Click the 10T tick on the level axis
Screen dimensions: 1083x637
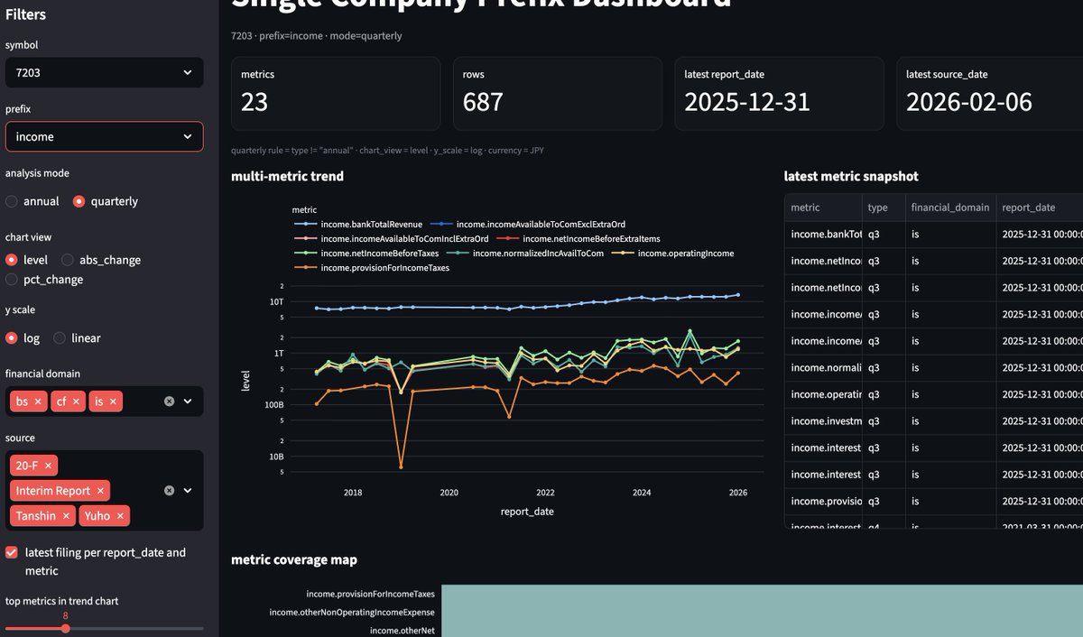tap(277, 301)
